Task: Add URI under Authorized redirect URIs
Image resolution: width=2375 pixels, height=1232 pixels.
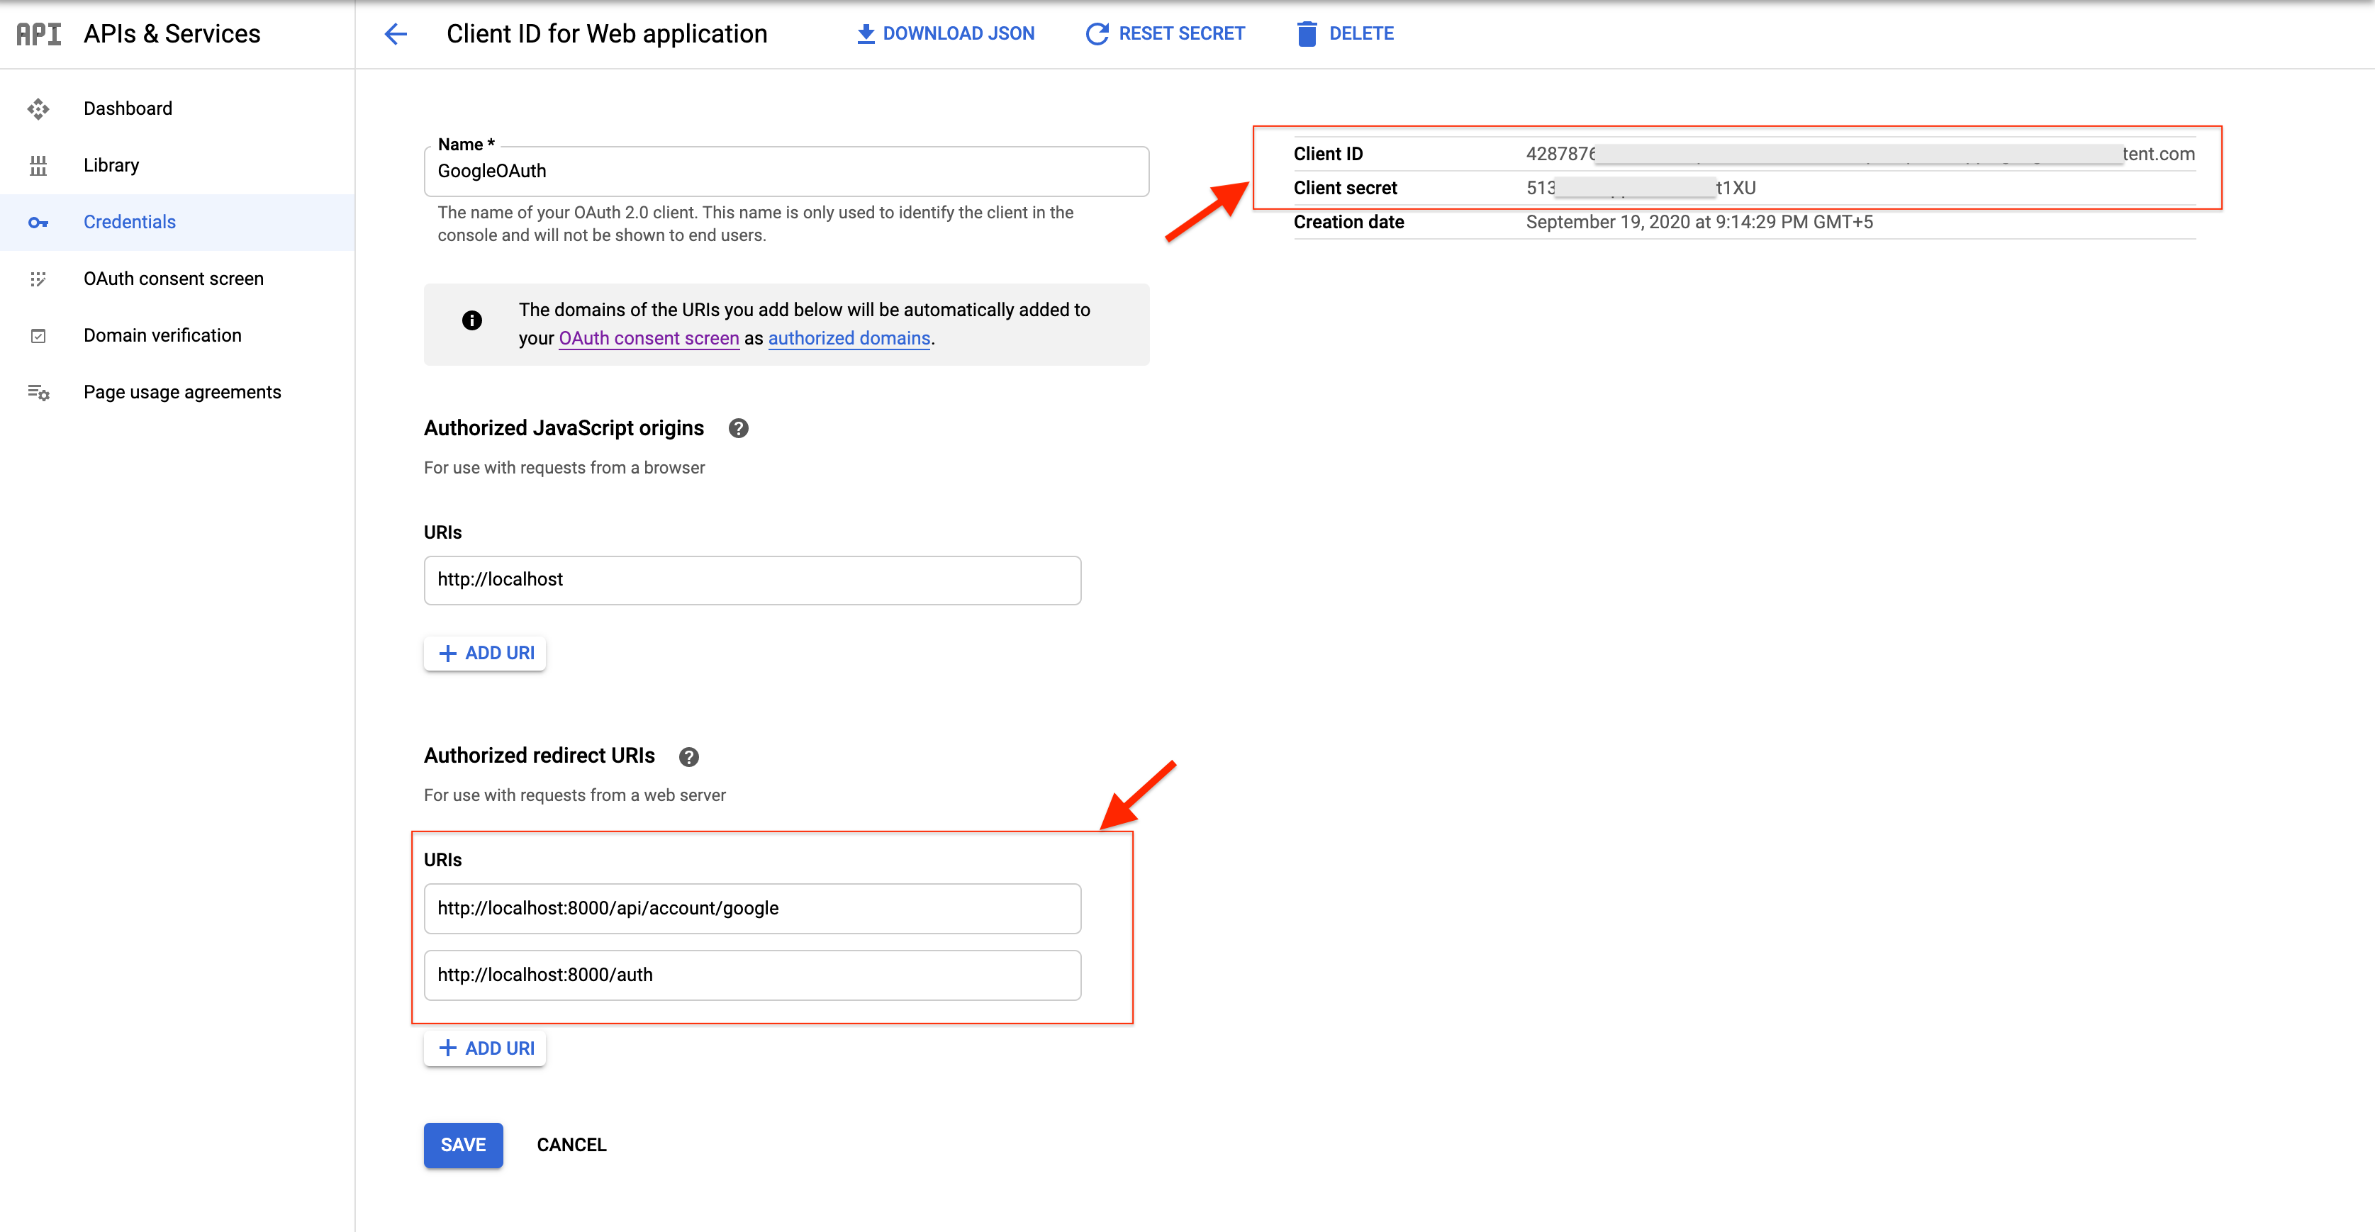Action: tap(485, 1048)
